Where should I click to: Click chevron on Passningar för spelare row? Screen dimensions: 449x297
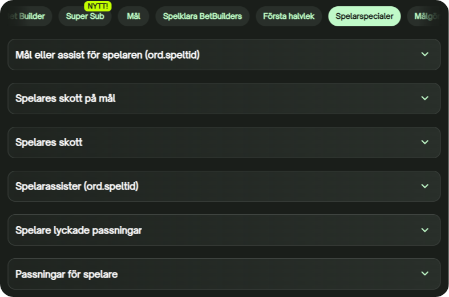click(x=424, y=274)
